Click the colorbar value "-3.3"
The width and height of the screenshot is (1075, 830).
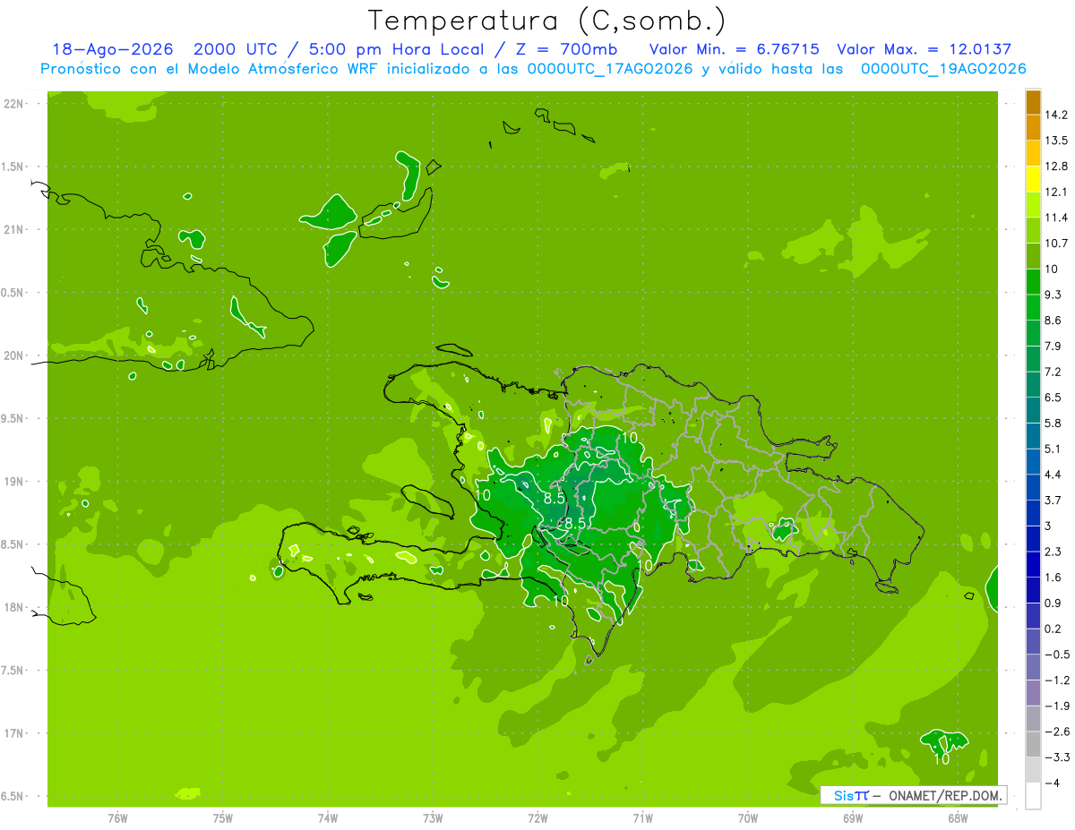coord(1057,757)
